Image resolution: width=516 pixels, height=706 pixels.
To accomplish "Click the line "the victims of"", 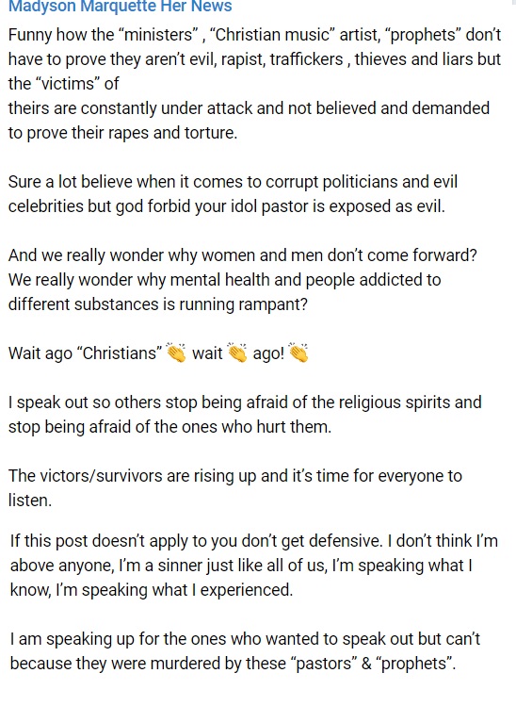I will pyautogui.click(x=63, y=83).
